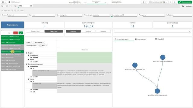Collapse Справочник under Выбрано
Image resolution: width=193 pixels, height=108 pixels.
click(29, 55)
